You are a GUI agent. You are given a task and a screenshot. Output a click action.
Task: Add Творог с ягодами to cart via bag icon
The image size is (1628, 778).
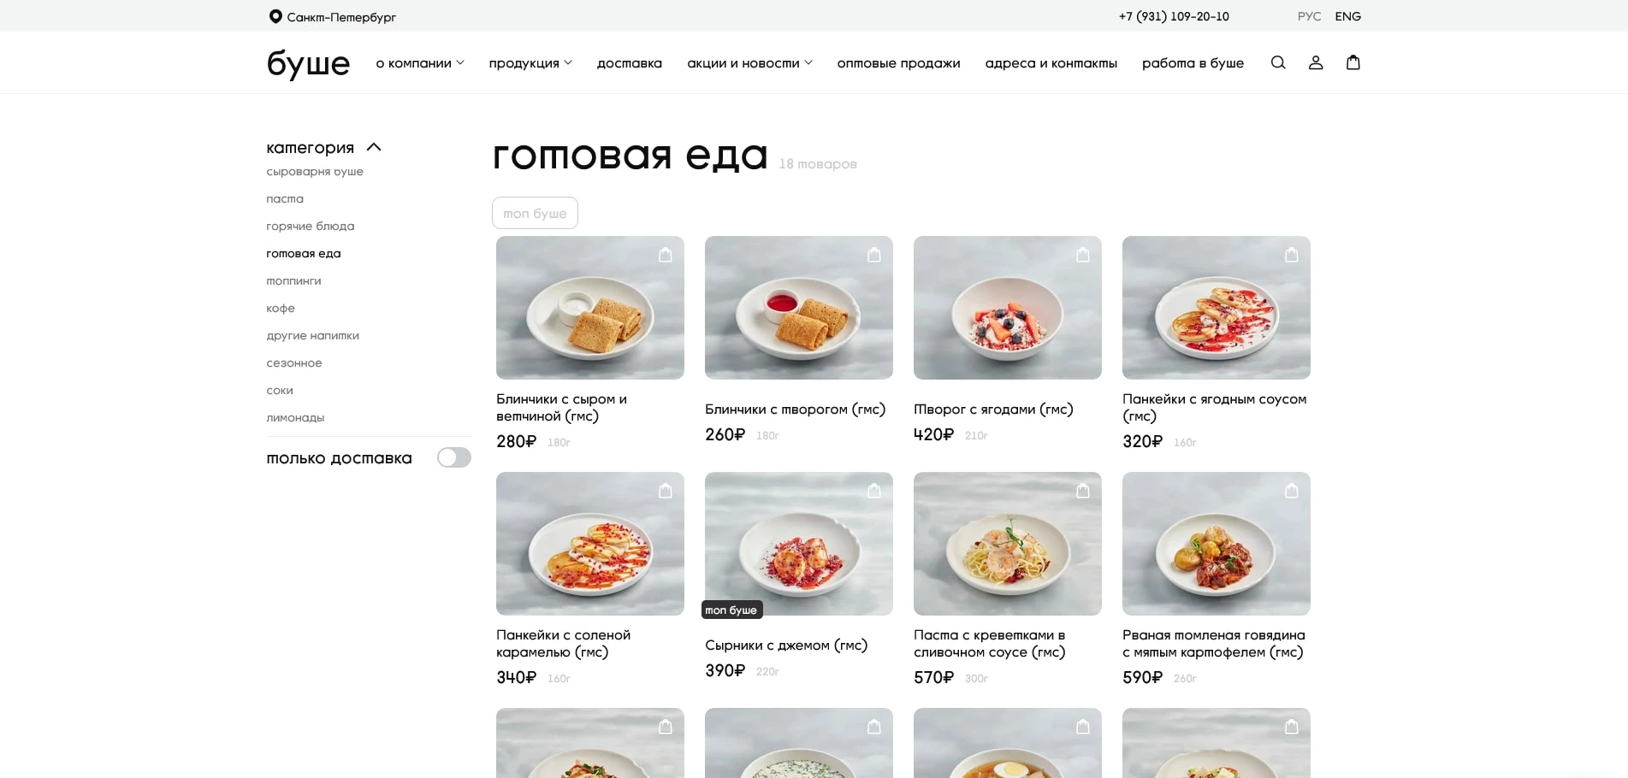click(1083, 255)
